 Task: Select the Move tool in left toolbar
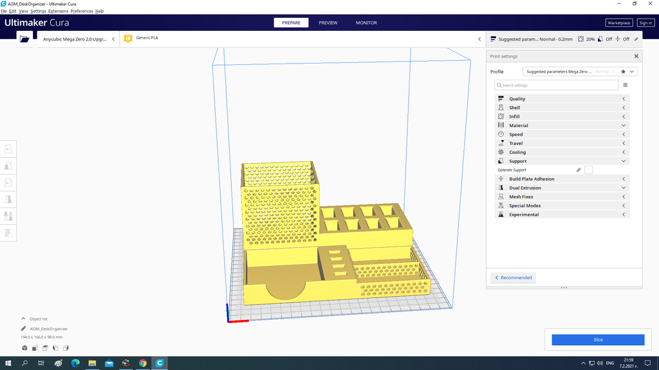8,149
